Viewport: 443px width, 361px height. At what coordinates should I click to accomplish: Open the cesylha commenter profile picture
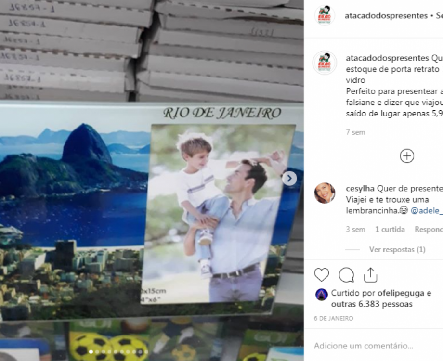tap(325, 193)
